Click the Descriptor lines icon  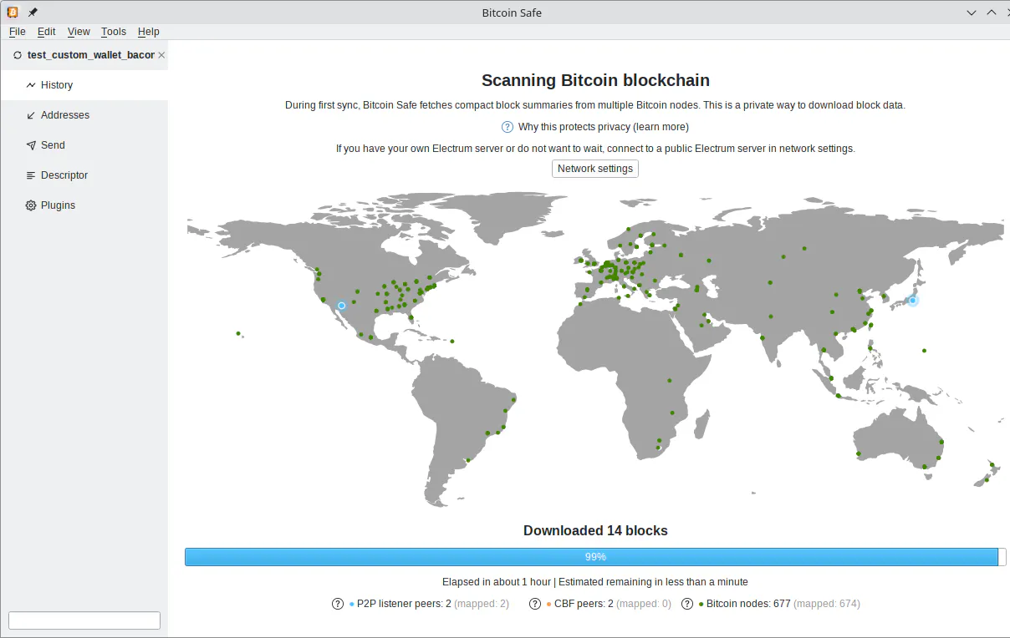pos(31,175)
